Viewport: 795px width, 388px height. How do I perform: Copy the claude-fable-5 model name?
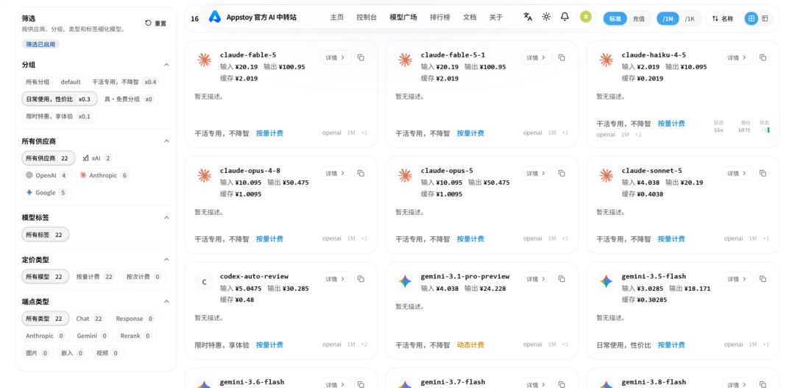coord(361,58)
